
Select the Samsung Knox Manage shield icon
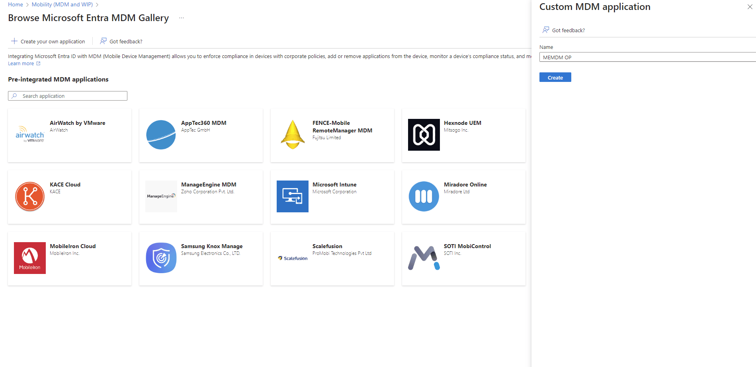[161, 258]
